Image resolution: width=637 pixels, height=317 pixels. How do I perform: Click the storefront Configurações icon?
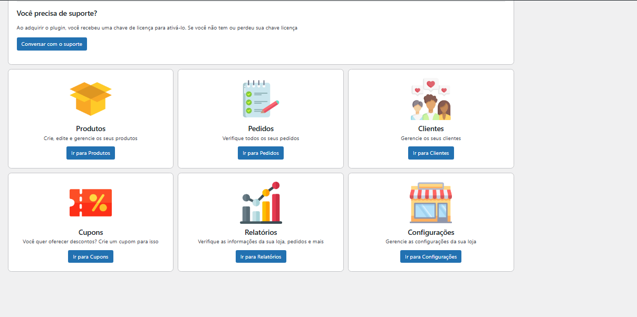coord(431,203)
